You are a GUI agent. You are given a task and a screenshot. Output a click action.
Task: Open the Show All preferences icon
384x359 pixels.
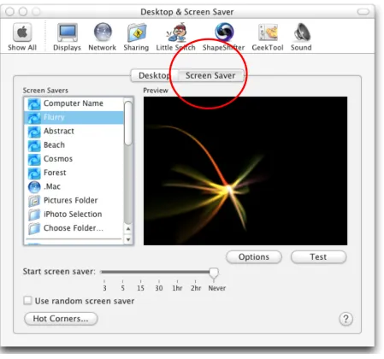(x=22, y=38)
